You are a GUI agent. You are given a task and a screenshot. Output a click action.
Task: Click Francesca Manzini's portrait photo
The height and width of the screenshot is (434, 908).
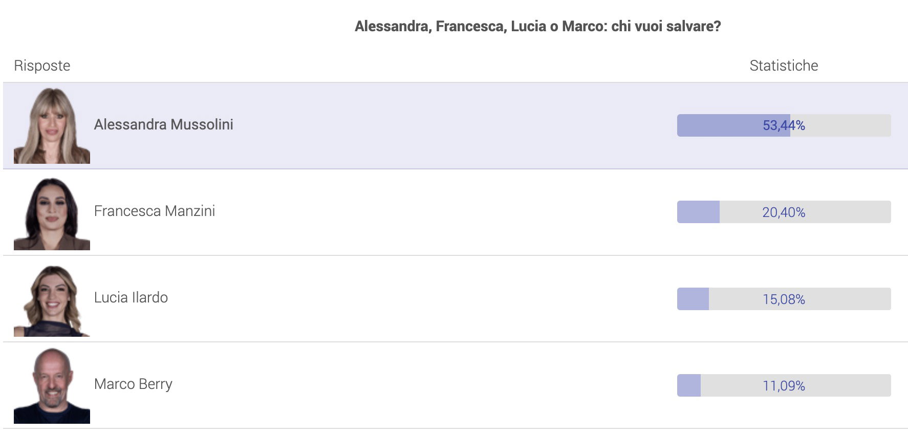[52, 213]
